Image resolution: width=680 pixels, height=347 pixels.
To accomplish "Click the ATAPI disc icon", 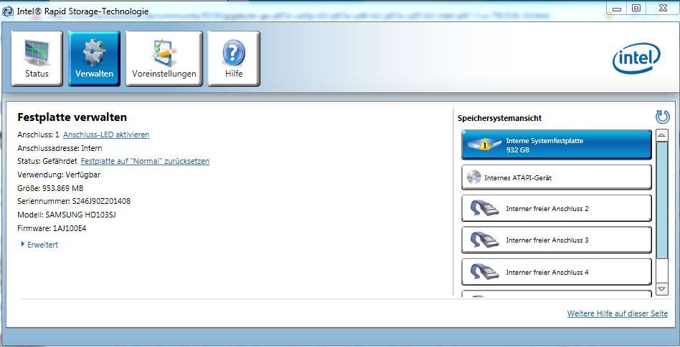I will click(x=474, y=177).
